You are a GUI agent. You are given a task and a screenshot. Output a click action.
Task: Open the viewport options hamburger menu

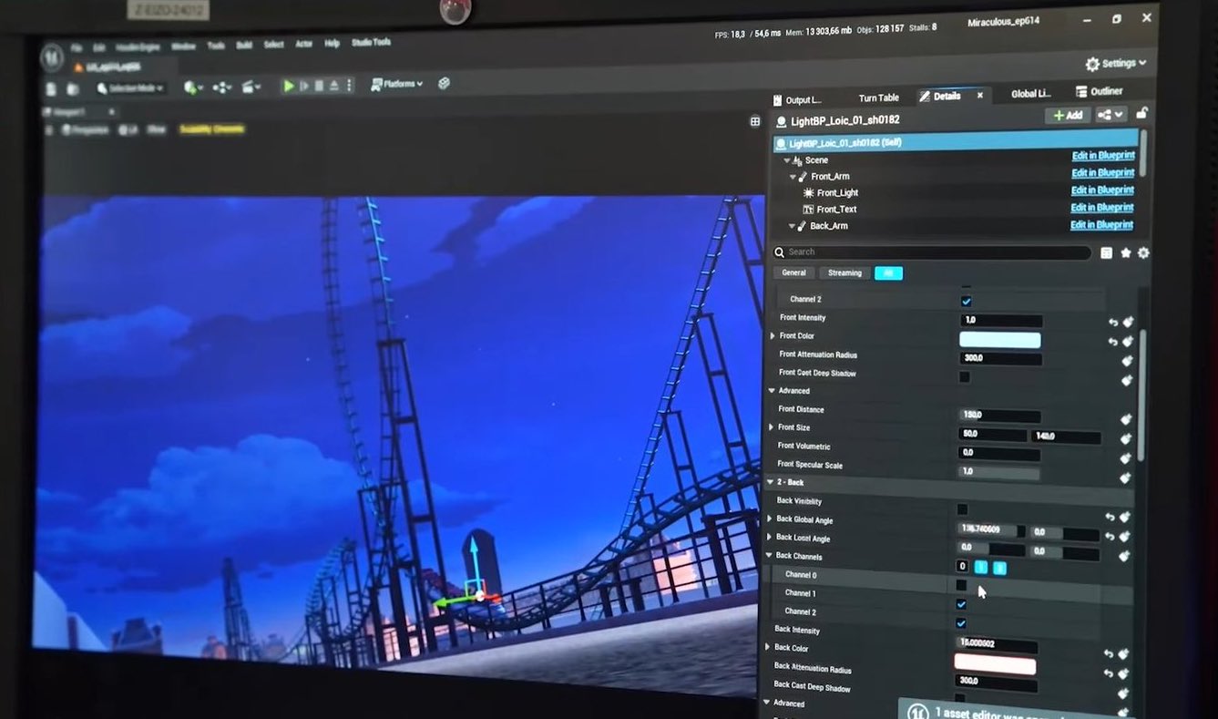click(51, 130)
